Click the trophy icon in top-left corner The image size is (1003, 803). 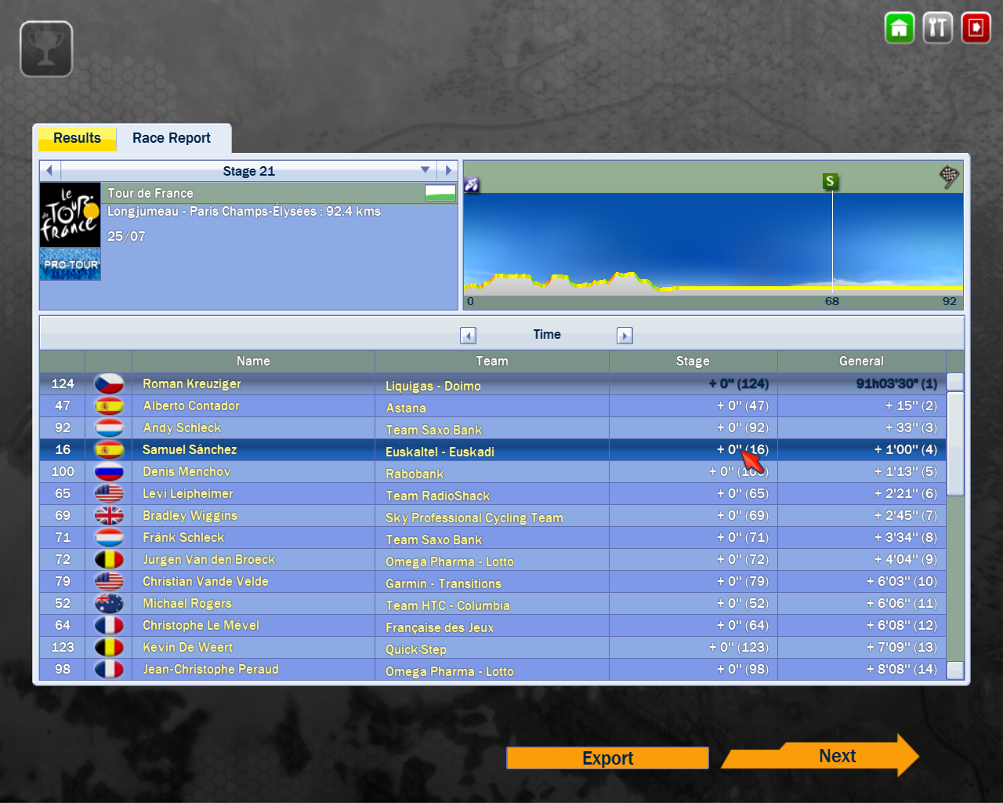[x=46, y=49]
